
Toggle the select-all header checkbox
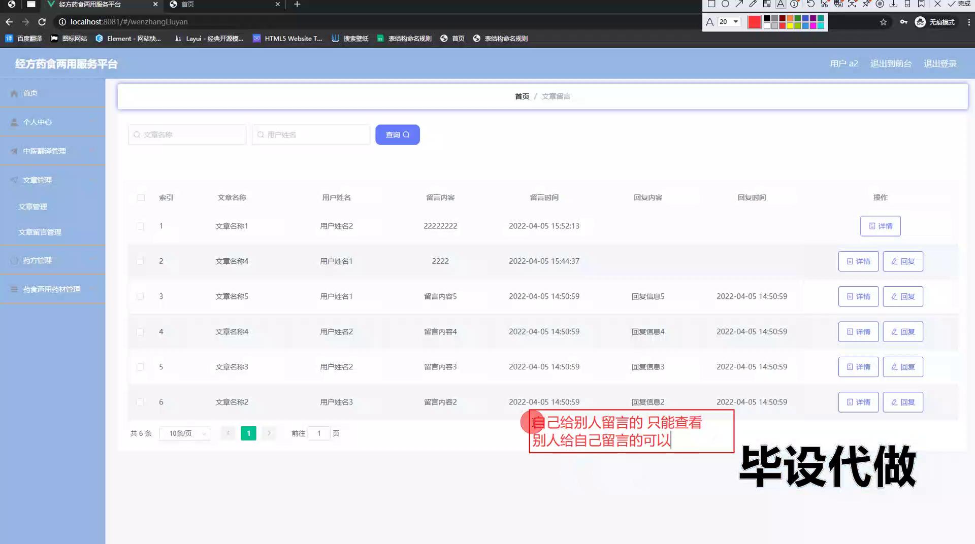pos(141,197)
